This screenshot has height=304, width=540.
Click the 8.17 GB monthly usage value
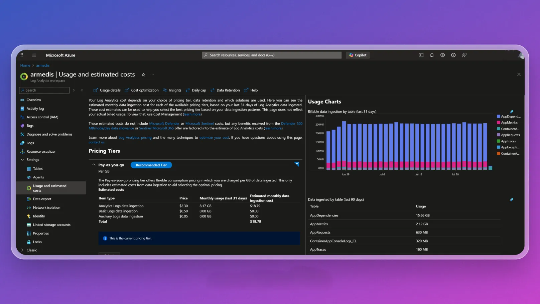click(x=206, y=206)
